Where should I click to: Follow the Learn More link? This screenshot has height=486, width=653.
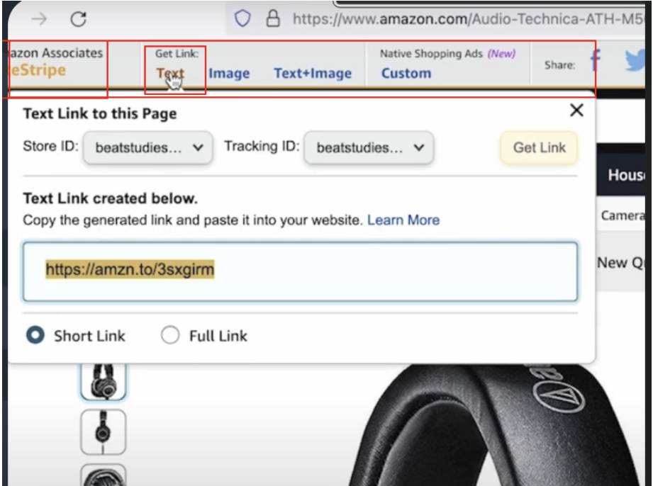403,220
